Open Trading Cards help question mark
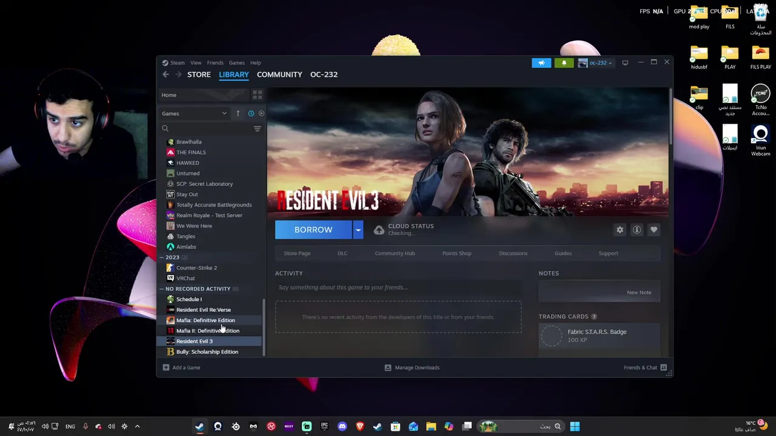 point(594,317)
